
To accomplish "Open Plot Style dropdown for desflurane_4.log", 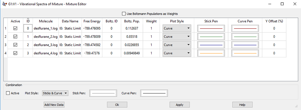I will click(177, 53).
